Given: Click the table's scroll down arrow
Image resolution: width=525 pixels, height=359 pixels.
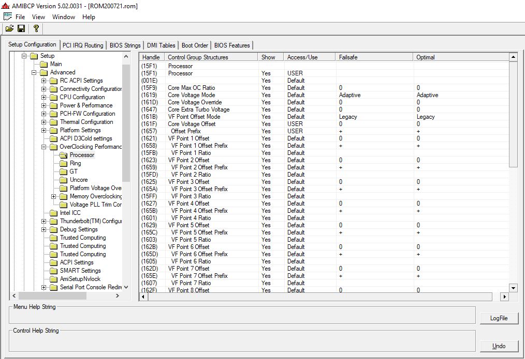Looking at the screenshot, I should coord(513,288).
